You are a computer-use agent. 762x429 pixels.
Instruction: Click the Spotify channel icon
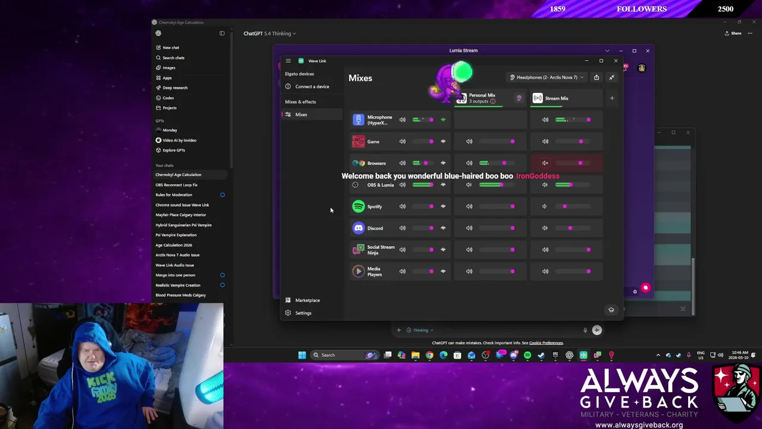tap(358, 206)
